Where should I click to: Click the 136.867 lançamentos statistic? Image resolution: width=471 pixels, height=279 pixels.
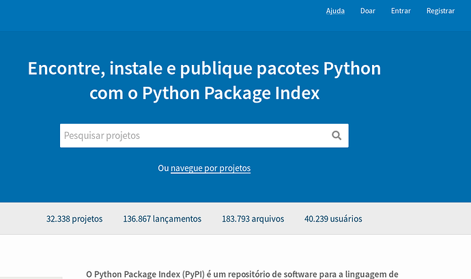(162, 219)
